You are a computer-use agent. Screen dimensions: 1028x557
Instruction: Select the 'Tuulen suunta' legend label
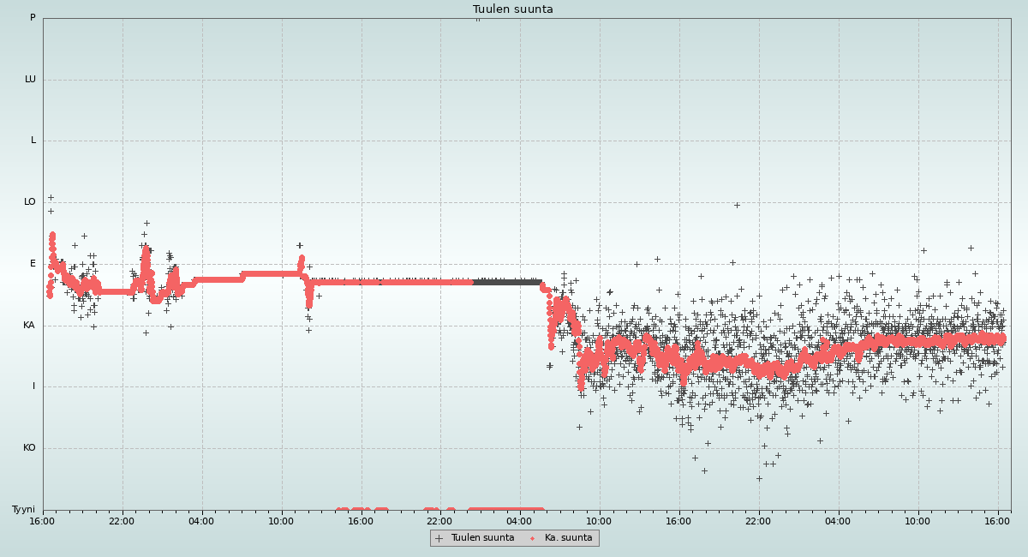coord(482,538)
